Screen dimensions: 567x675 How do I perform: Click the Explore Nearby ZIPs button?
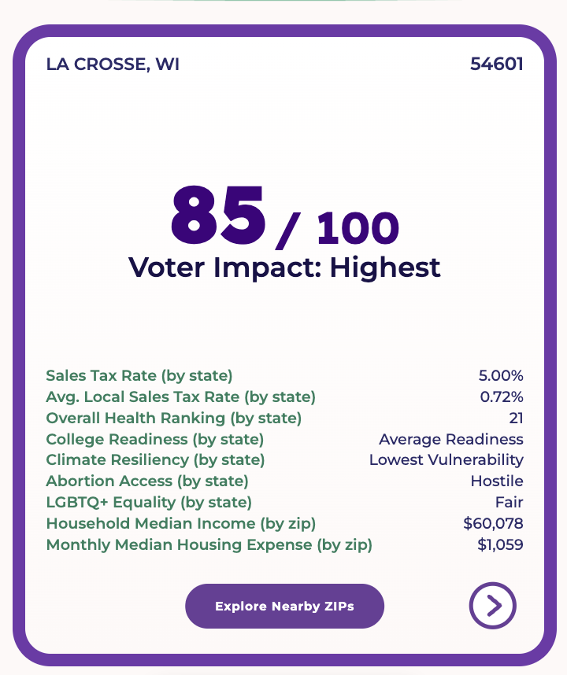[284, 606]
